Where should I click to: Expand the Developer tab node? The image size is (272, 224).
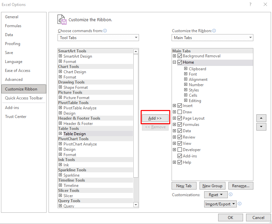tap(174, 150)
